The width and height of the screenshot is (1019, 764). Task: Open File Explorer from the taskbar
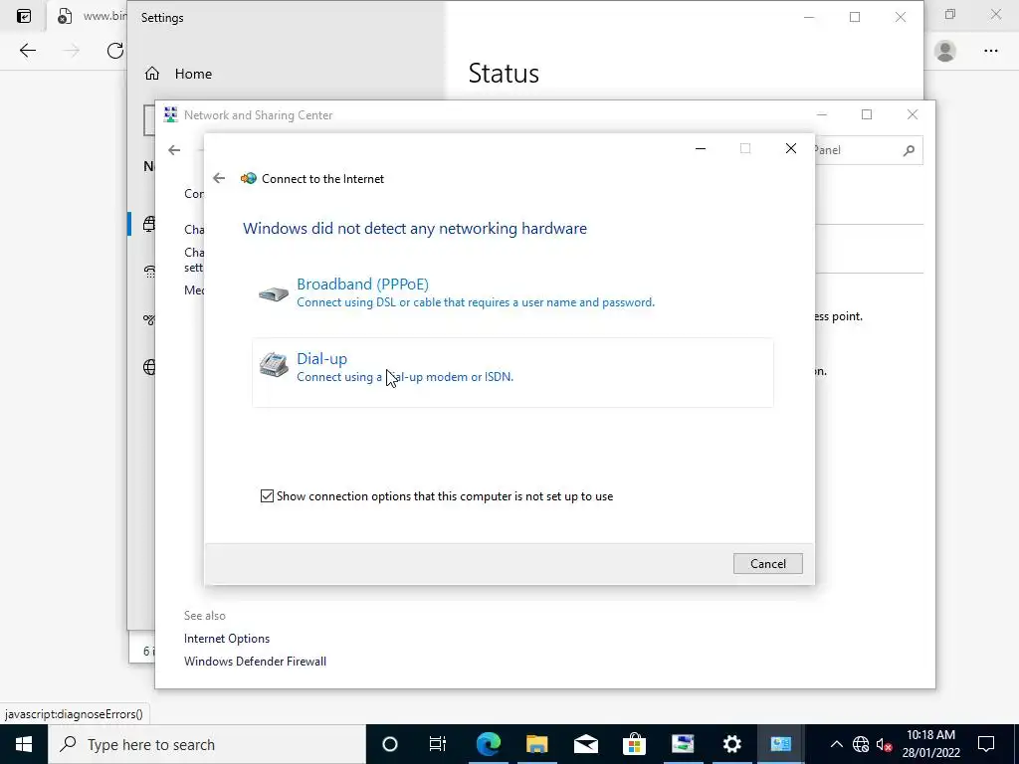pyautogui.click(x=536, y=744)
